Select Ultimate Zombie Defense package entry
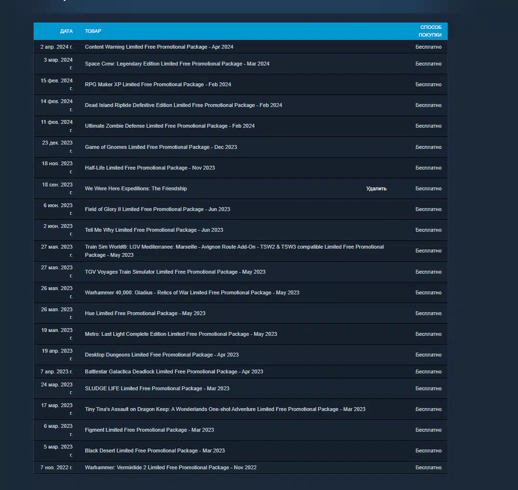518x490 pixels. (170, 126)
